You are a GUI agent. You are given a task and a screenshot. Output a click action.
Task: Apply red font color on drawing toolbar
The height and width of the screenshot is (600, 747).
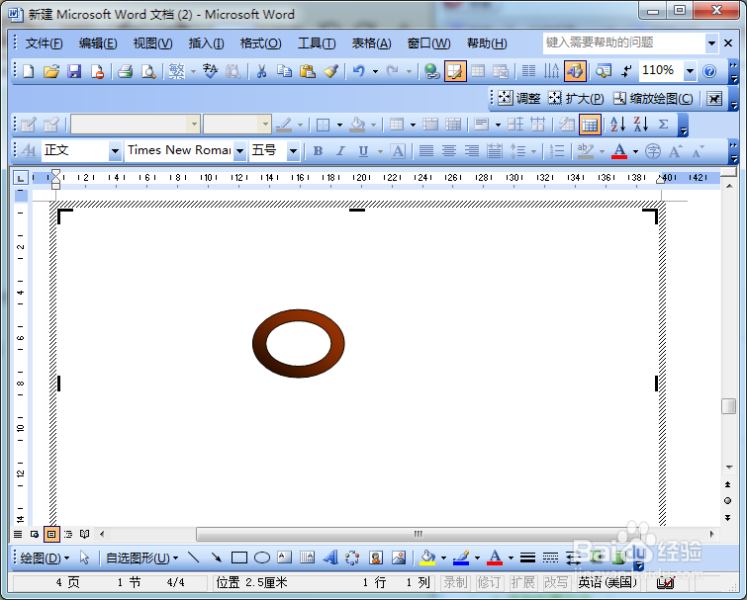click(495, 557)
